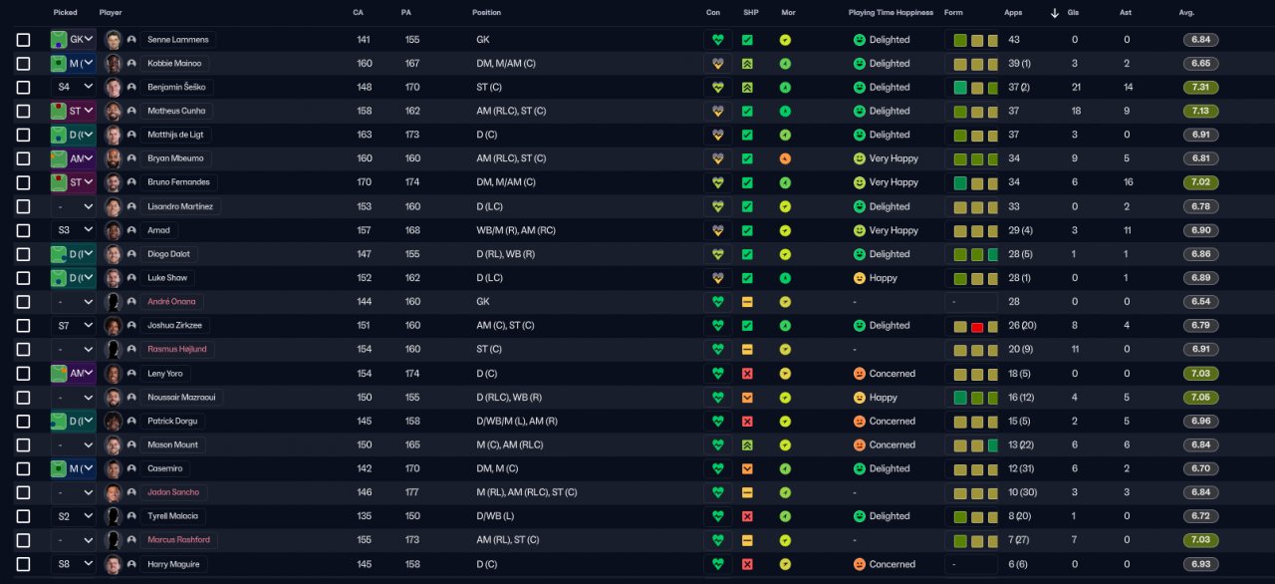Click Joshua Zirkzee's red form square
This screenshot has width=1275, height=584.
coord(977,327)
